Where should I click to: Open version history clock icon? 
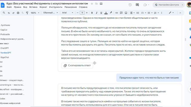130,5
